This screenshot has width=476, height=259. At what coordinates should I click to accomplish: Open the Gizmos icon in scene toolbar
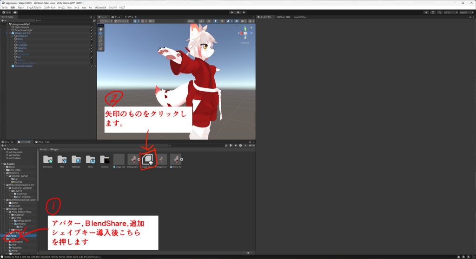[x=251, y=21]
